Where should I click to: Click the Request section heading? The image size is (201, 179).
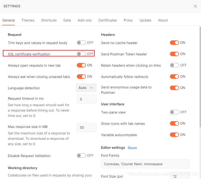[x=15, y=35]
